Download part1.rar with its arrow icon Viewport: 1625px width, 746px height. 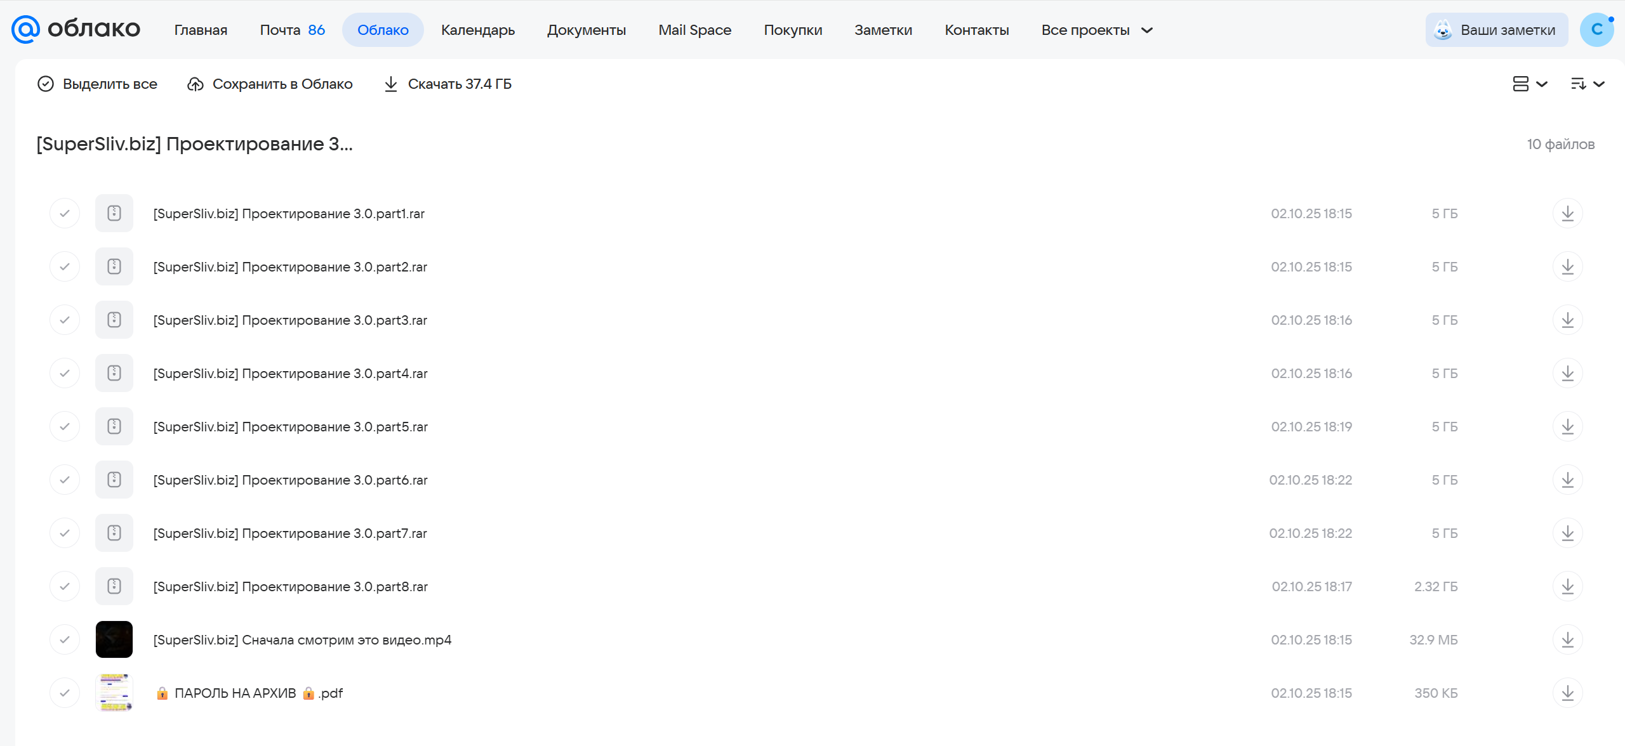(x=1567, y=213)
